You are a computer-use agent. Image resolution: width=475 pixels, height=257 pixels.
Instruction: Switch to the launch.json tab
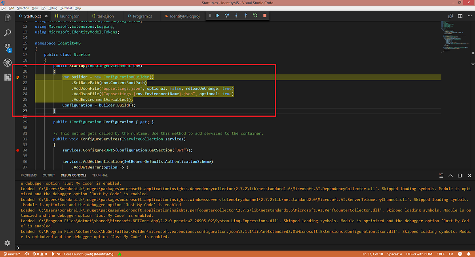point(68,16)
